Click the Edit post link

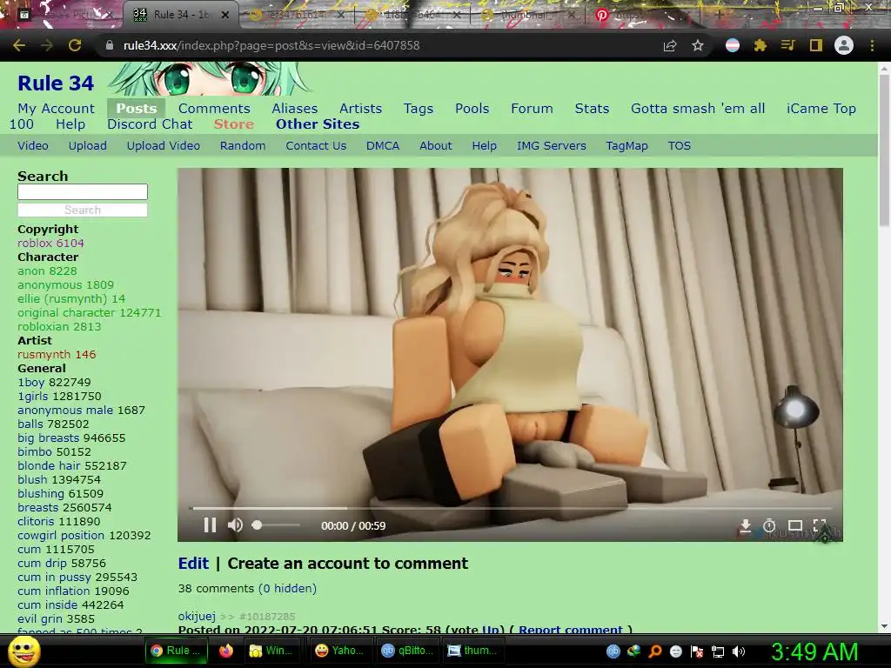click(193, 564)
